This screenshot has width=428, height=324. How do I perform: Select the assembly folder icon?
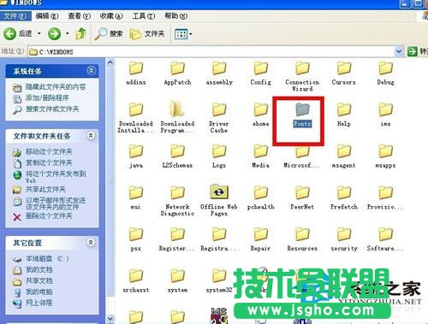point(219,68)
